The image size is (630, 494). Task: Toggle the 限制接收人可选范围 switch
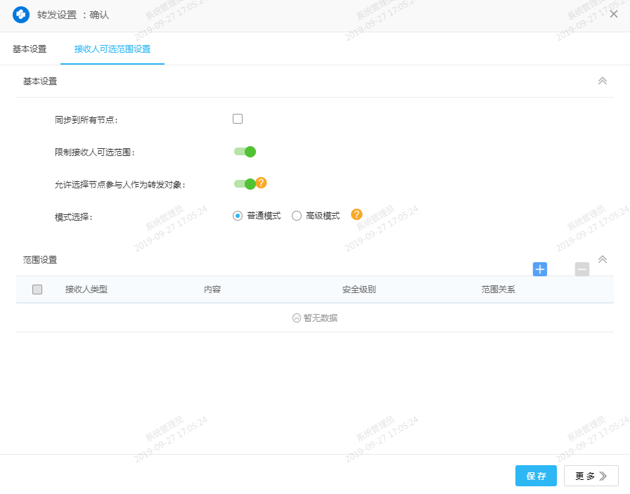pos(245,151)
